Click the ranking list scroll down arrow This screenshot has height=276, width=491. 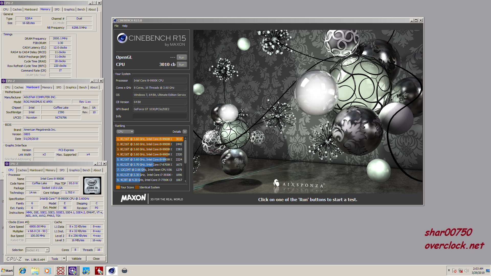185,181
